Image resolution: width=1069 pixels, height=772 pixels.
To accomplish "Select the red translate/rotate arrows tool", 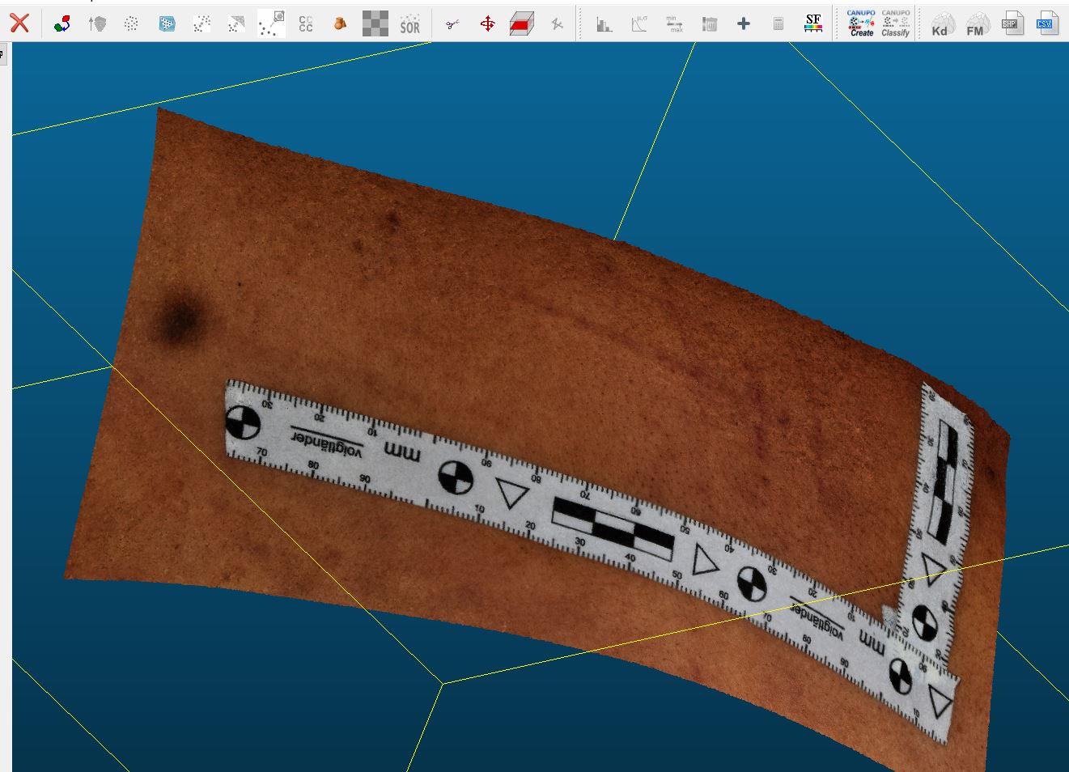I will 487,24.
